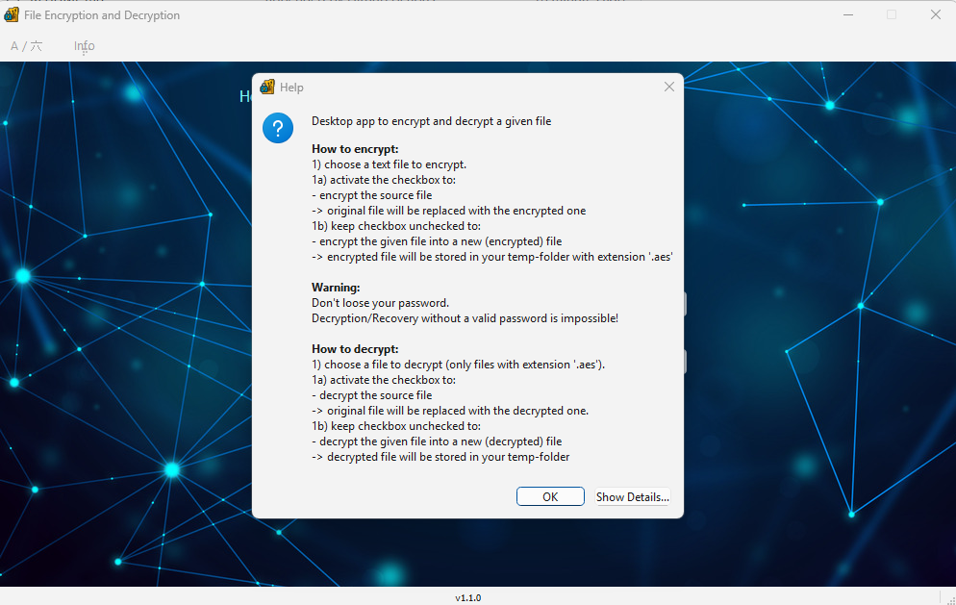Click the v1.1.0 version label
This screenshot has width=956, height=605.
pos(467,597)
